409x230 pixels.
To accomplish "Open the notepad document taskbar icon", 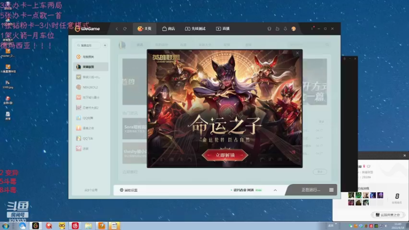I will [x=114, y=226].
